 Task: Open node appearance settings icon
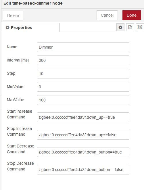click(140, 27)
